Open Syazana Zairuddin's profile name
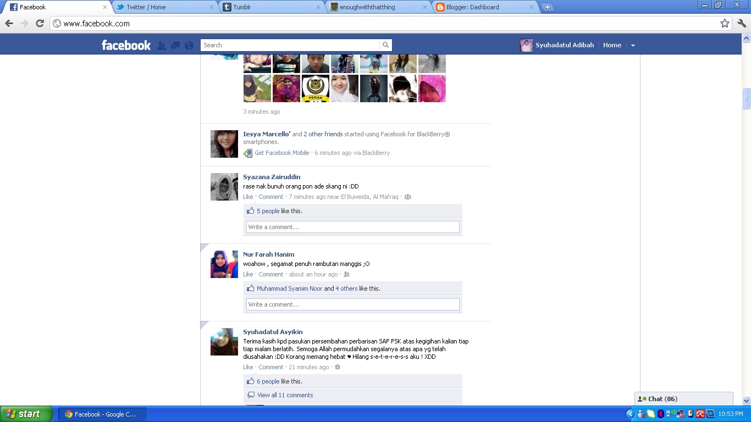 point(272,177)
